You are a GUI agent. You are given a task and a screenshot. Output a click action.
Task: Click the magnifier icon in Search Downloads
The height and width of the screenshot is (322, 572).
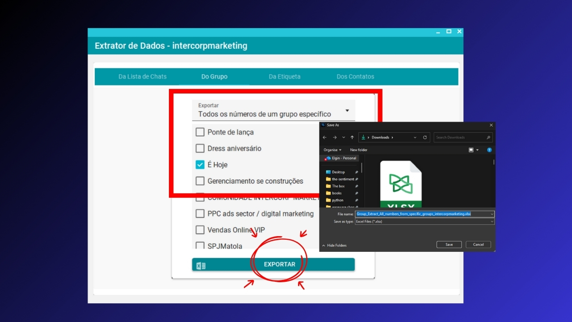coord(488,137)
